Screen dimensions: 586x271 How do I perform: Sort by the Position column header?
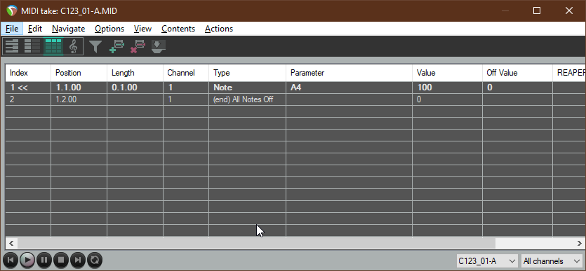(x=79, y=73)
